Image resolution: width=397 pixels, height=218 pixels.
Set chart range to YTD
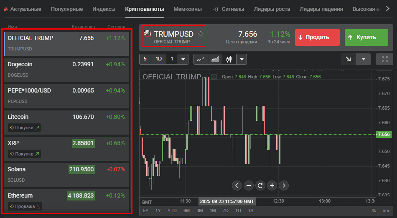(172, 210)
